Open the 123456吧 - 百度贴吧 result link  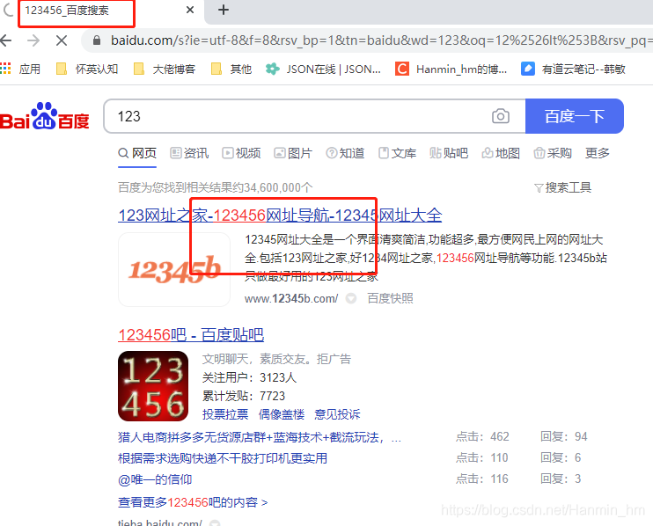pyautogui.click(x=191, y=335)
